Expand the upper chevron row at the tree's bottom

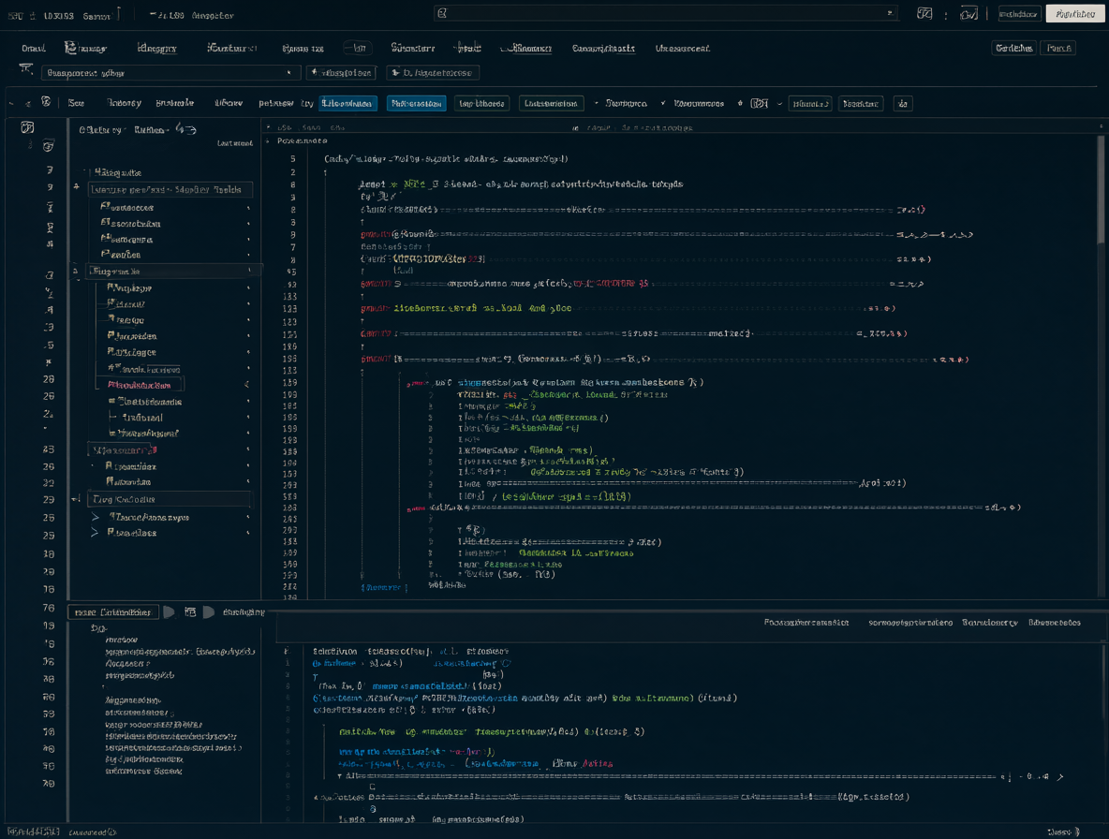click(x=95, y=517)
